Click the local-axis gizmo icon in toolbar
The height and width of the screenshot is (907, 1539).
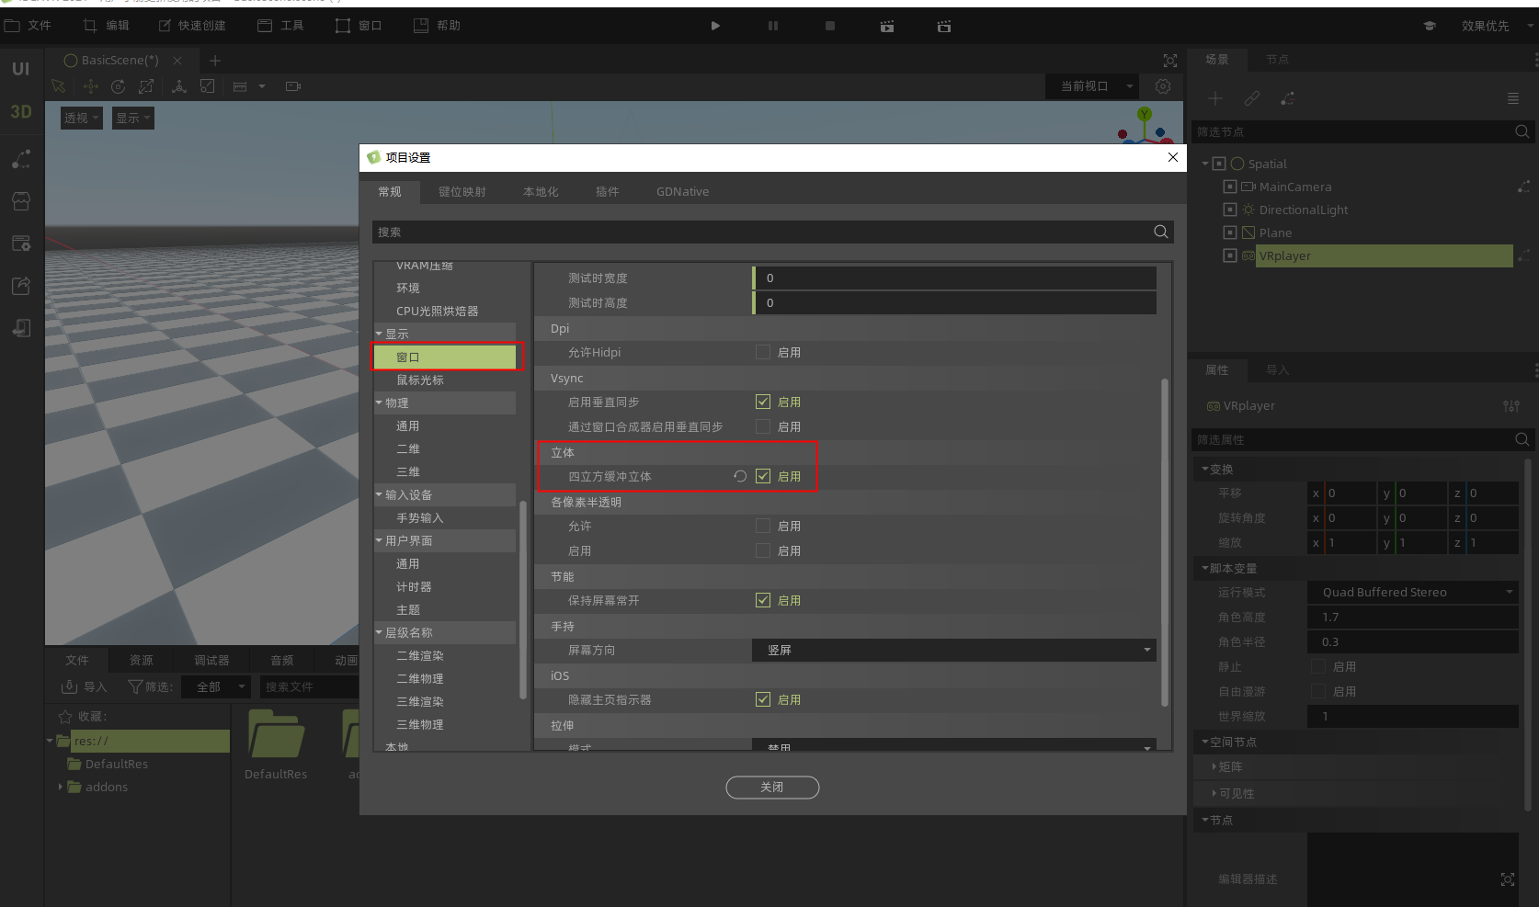click(x=179, y=86)
